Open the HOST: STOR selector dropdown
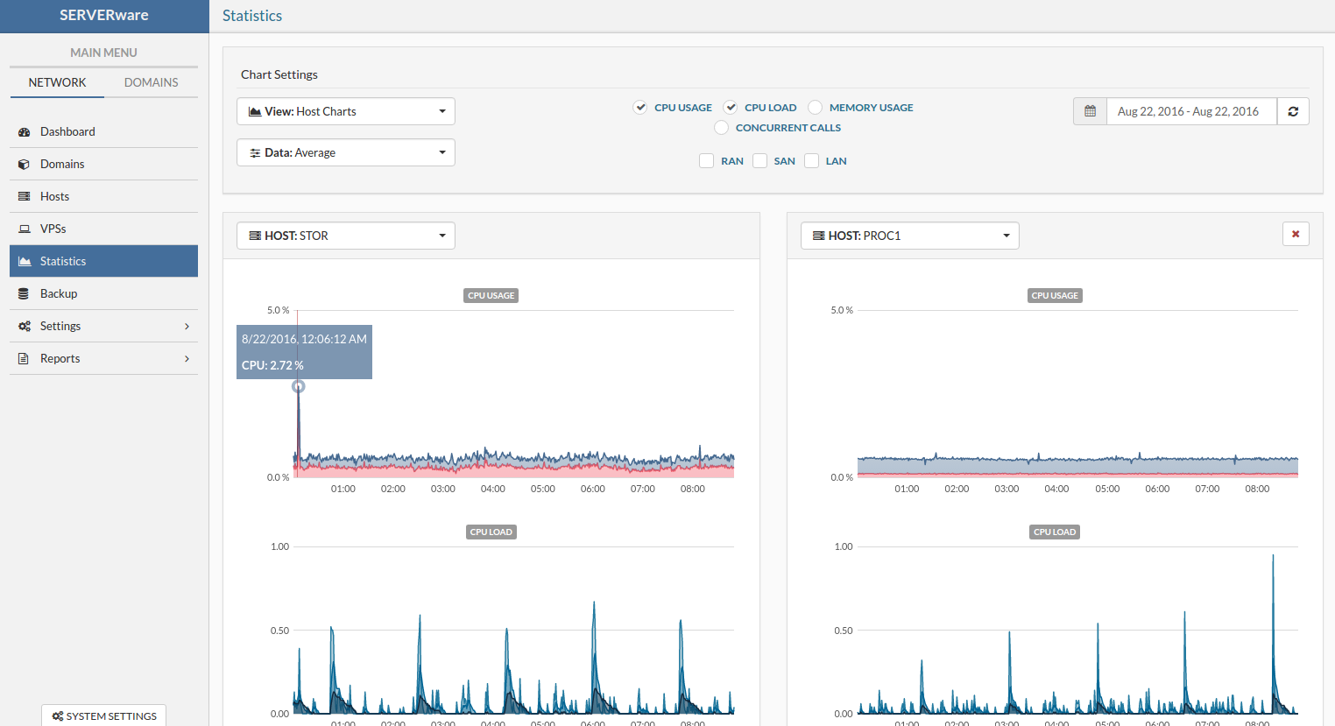 [345, 236]
